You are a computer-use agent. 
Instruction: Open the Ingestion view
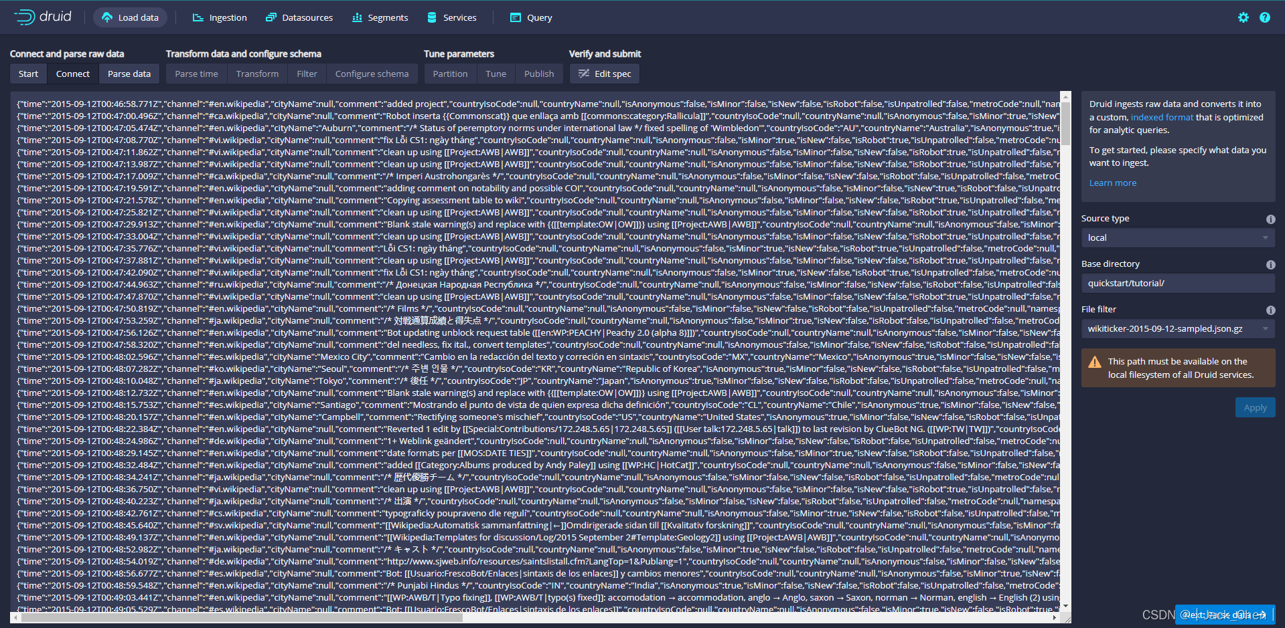[220, 17]
